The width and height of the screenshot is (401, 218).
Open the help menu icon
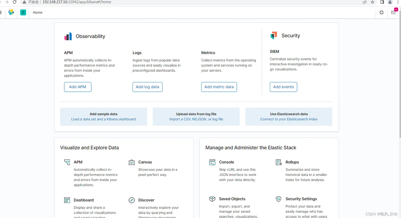pyautogui.click(x=382, y=12)
